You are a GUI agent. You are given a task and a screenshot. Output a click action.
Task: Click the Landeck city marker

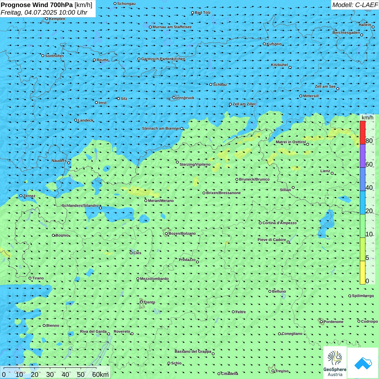[76, 120]
